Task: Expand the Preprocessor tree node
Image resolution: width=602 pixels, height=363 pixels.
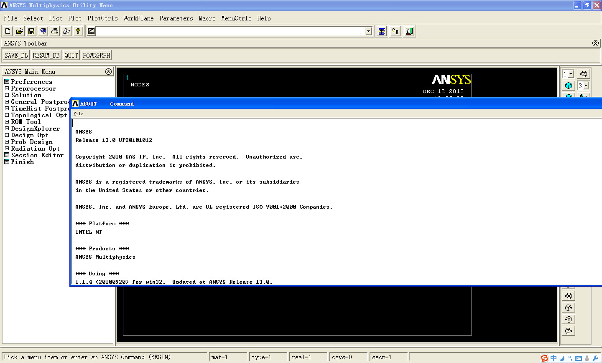Action: coord(7,88)
